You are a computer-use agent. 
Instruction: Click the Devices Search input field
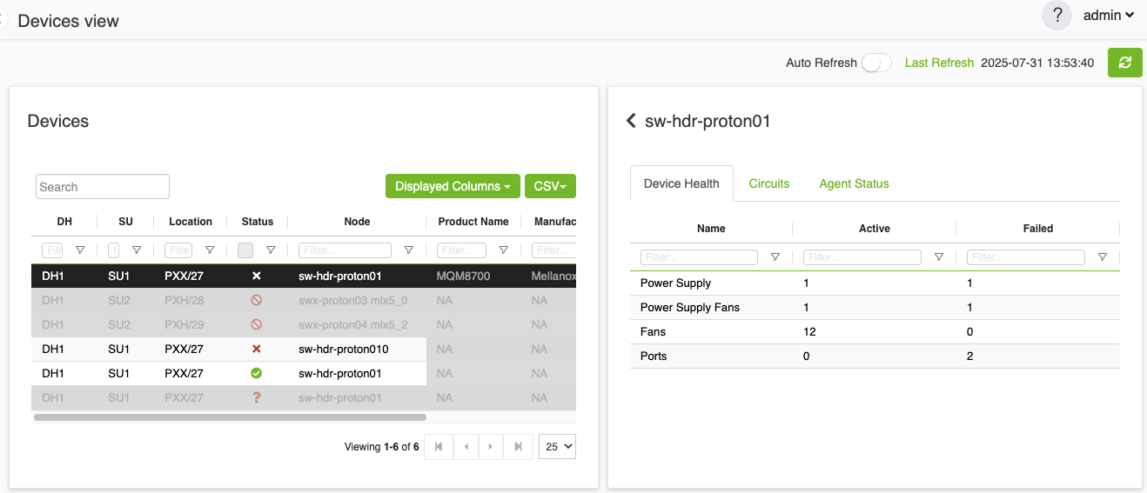(x=103, y=187)
